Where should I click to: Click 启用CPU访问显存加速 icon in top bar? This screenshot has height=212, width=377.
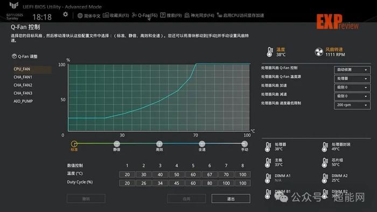click(219, 15)
